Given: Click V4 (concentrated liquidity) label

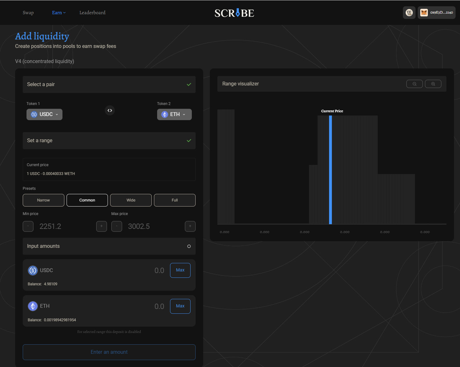Looking at the screenshot, I should [x=44, y=61].
